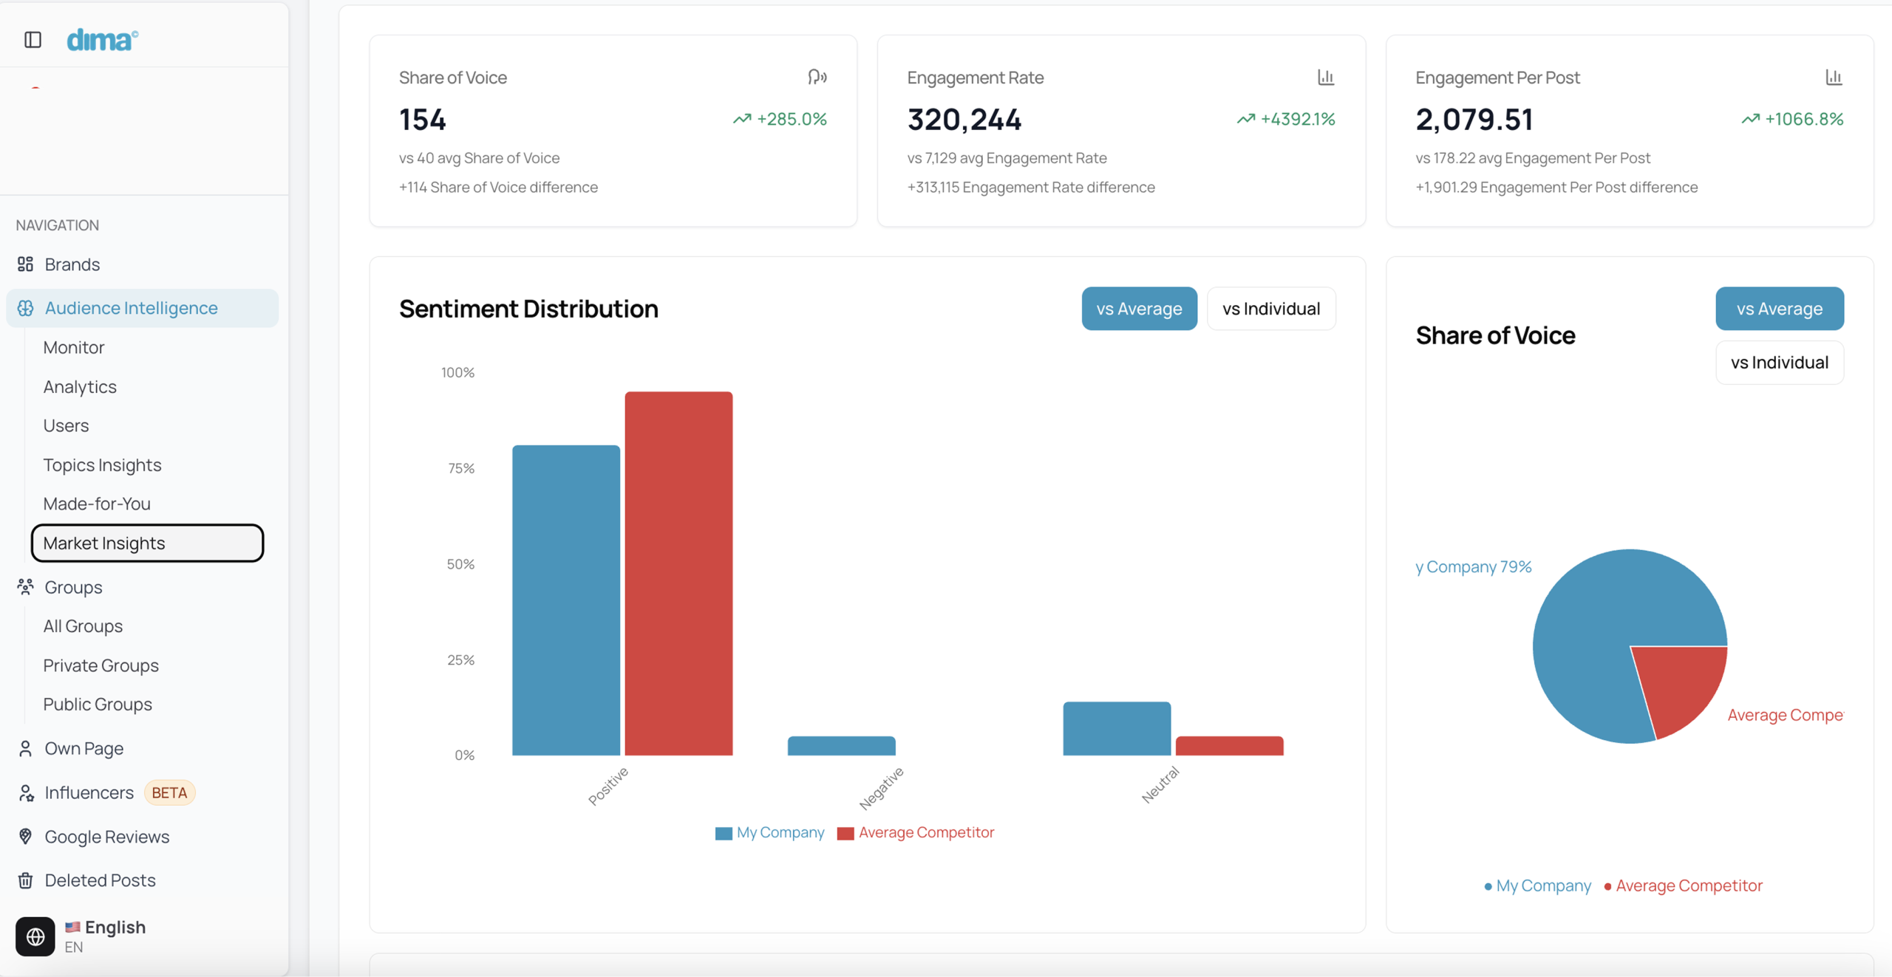Click Engagement Rate bar chart icon
Viewport: 1892px width, 977px height.
click(1326, 77)
